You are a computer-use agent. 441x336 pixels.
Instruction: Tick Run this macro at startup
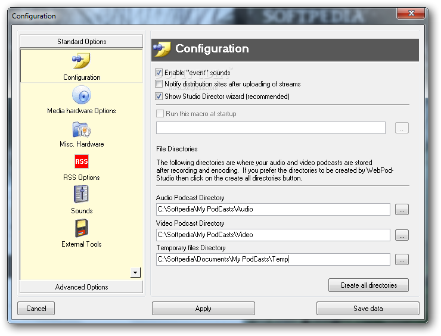[x=160, y=114]
